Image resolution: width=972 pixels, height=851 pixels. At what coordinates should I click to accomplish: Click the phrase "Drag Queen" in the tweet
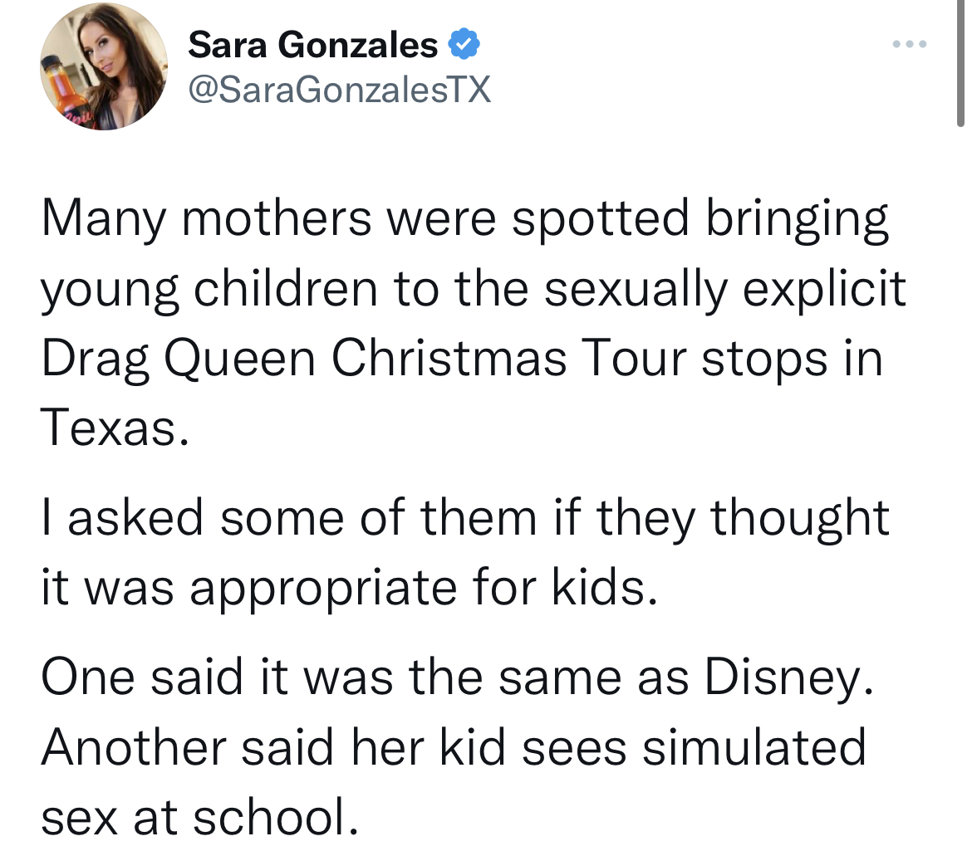pyautogui.click(x=179, y=359)
